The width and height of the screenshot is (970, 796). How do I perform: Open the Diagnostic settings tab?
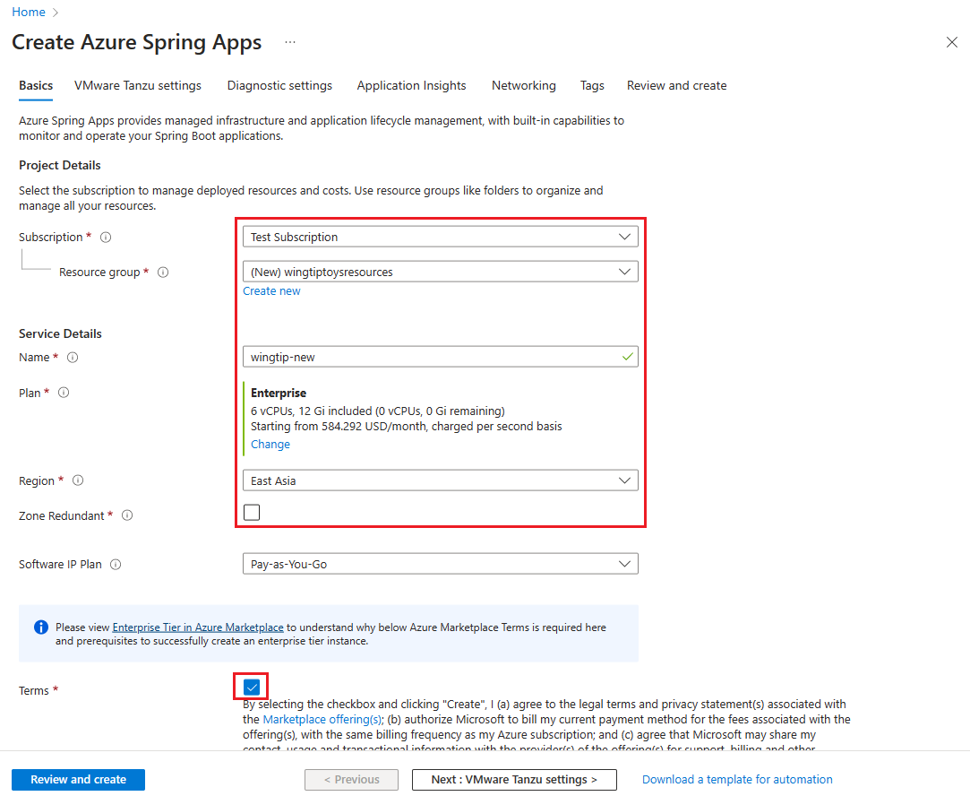point(279,85)
